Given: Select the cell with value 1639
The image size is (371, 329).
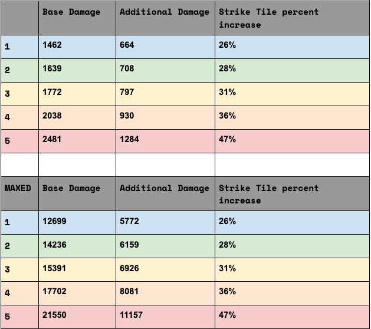Looking at the screenshot, I should tap(77, 71).
